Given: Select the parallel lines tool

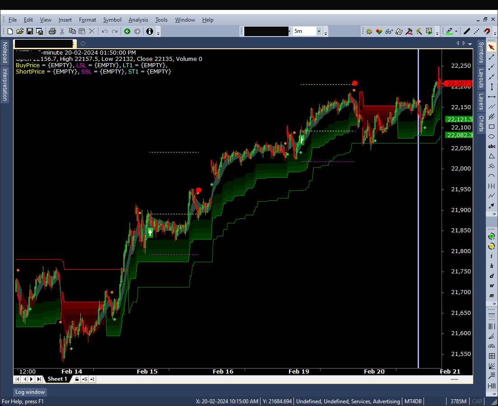Looking at the screenshot, I should pyautogui.click(x=492, y=106).
